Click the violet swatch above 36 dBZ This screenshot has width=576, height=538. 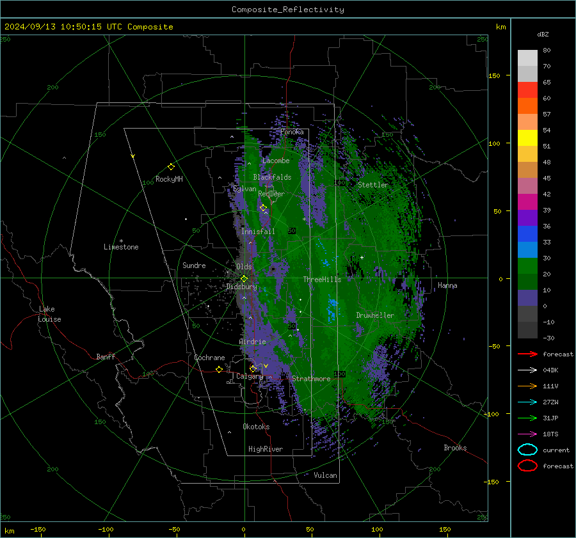(x=527, y=218)
